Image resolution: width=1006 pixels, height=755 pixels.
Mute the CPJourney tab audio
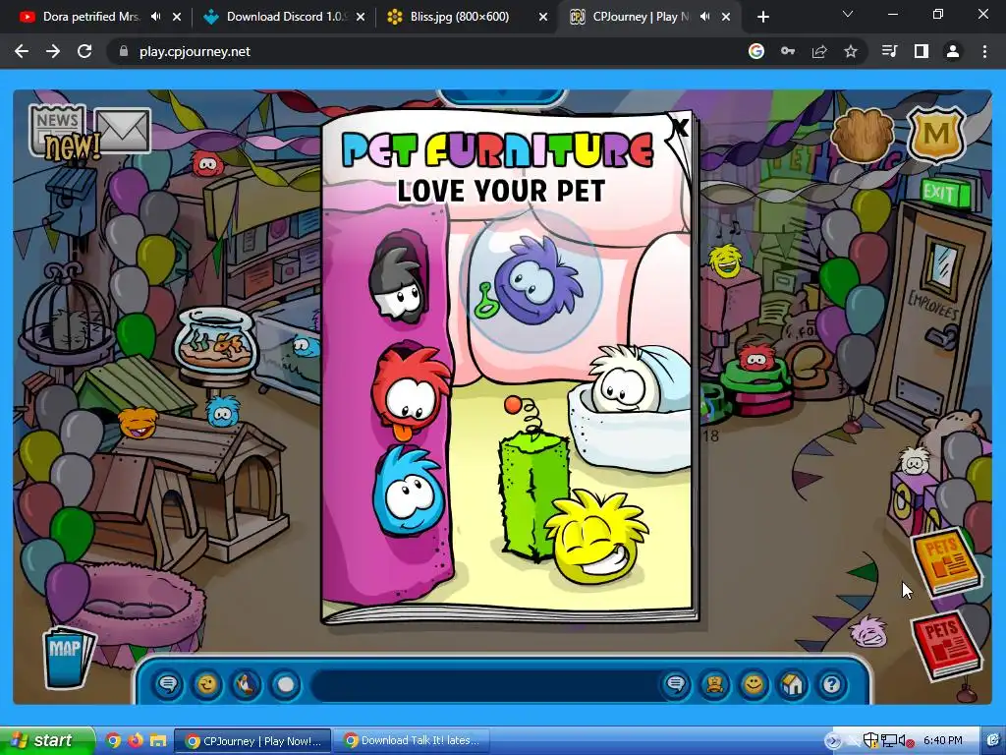pyautogui.click(x=704, y=17)
